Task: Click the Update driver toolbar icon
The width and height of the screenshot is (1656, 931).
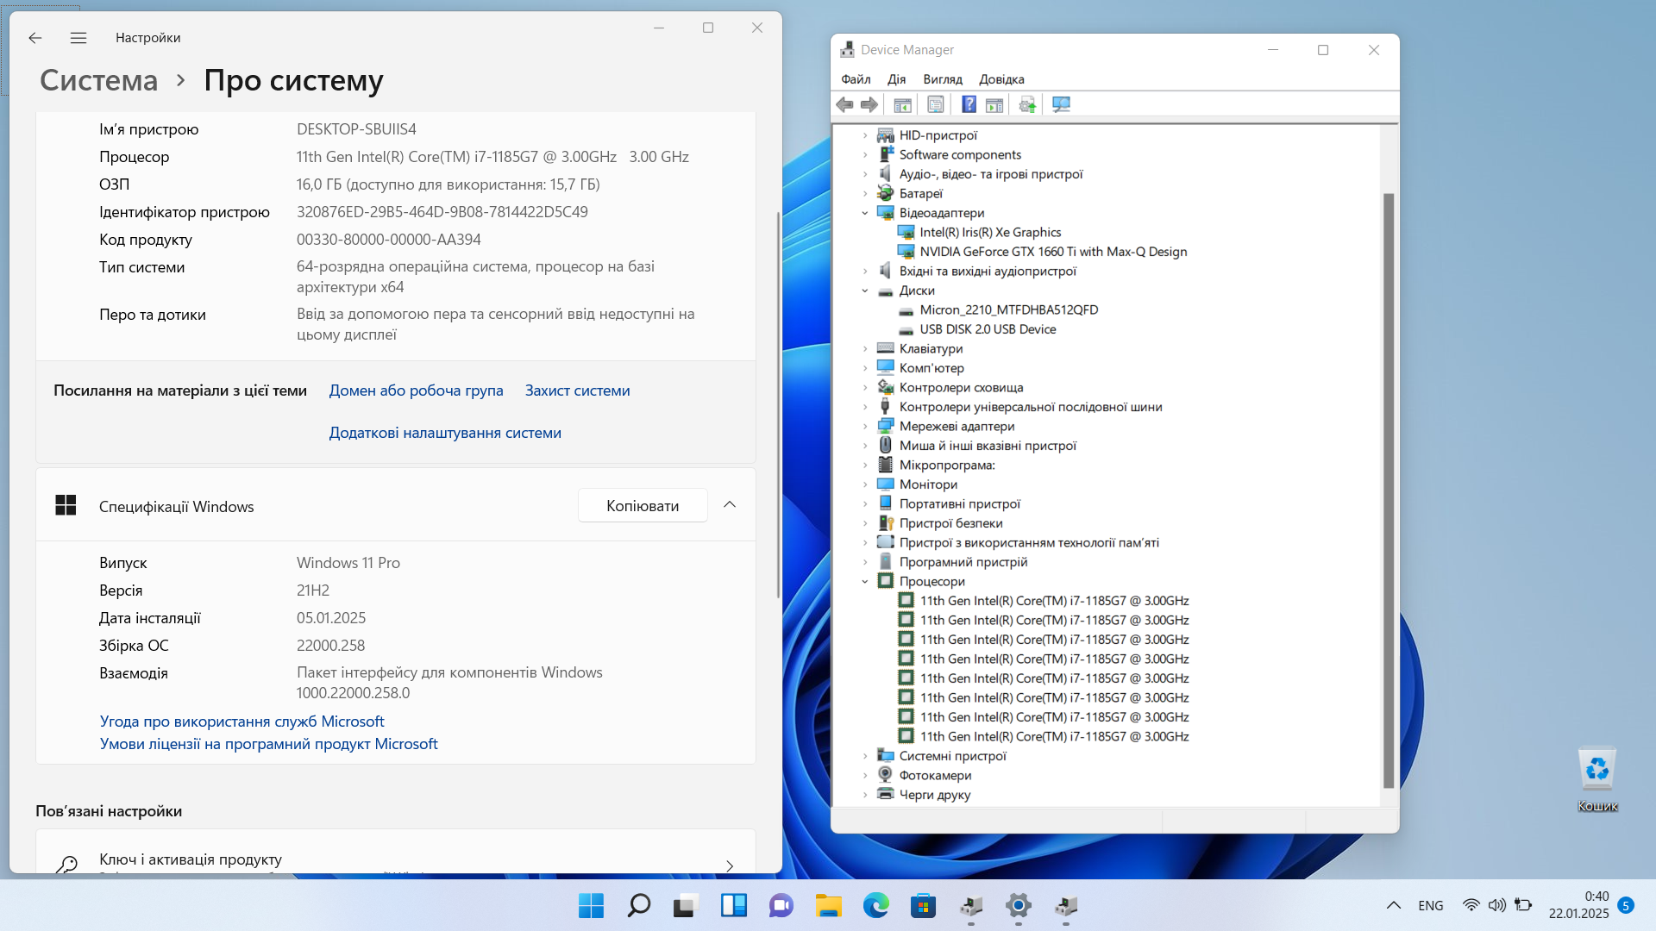Action: click(1026, 104)
